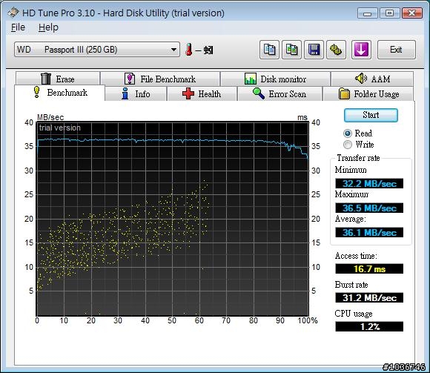Viewport: 430px width, 373px height.
Task: Start the benchmark test
Action: point(371,115)
